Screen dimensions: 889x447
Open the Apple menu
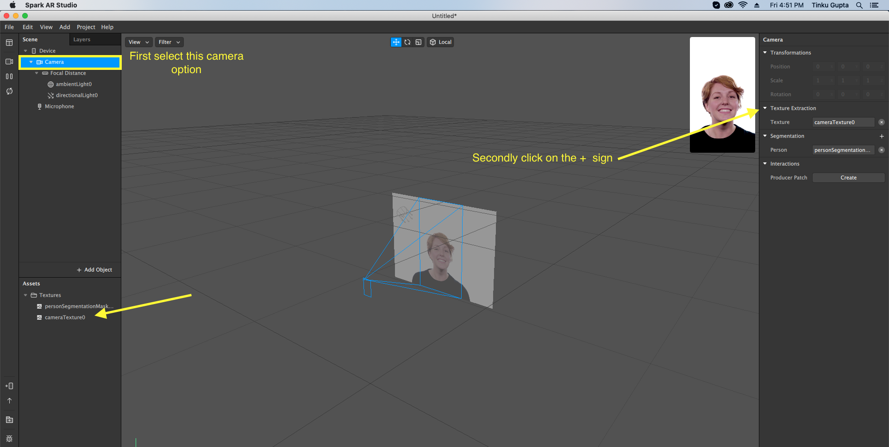pos(13,5)
